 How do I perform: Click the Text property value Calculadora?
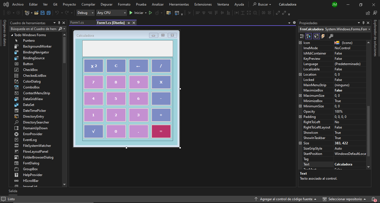[350, 164]
